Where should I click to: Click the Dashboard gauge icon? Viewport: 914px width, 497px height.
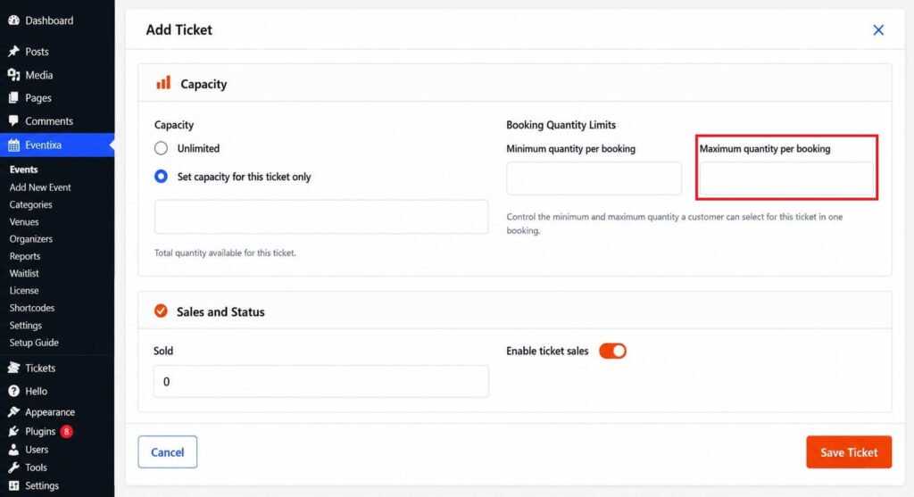pyautogui.click(x=13, y=21)
